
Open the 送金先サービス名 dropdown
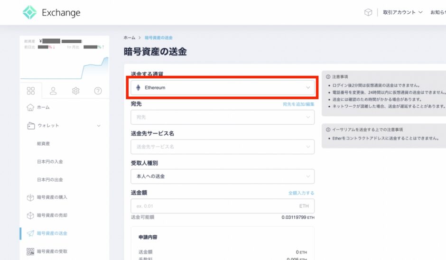click(x=222, y=147)
